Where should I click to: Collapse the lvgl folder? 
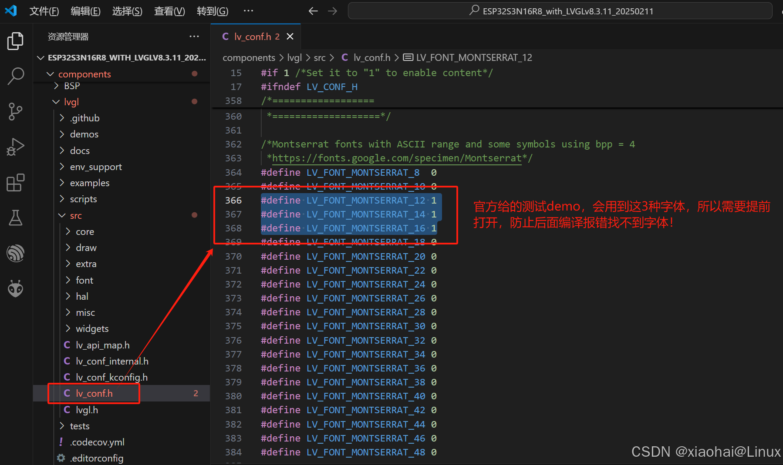[122, 102]
